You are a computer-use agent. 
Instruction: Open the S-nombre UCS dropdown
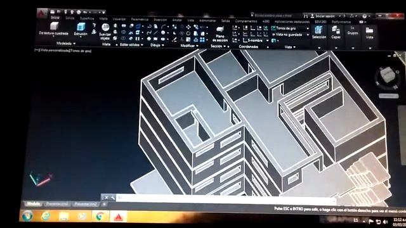point(256,41)
